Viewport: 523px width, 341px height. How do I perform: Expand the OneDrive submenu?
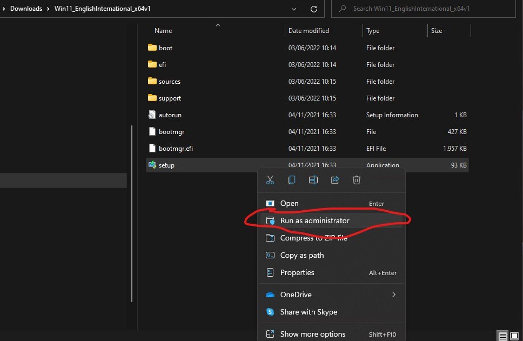[x=331, y=295]
